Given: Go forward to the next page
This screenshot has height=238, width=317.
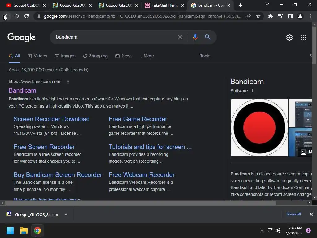Looking at the screenshot, I should point(17,16).
